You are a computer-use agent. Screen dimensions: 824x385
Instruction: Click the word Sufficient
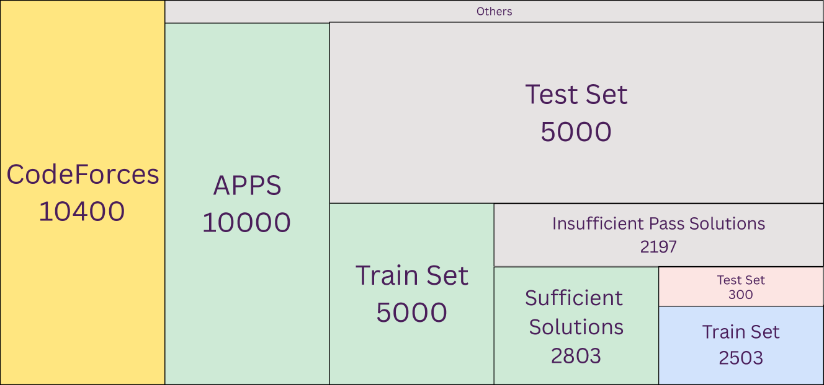(x=574, y=298)
